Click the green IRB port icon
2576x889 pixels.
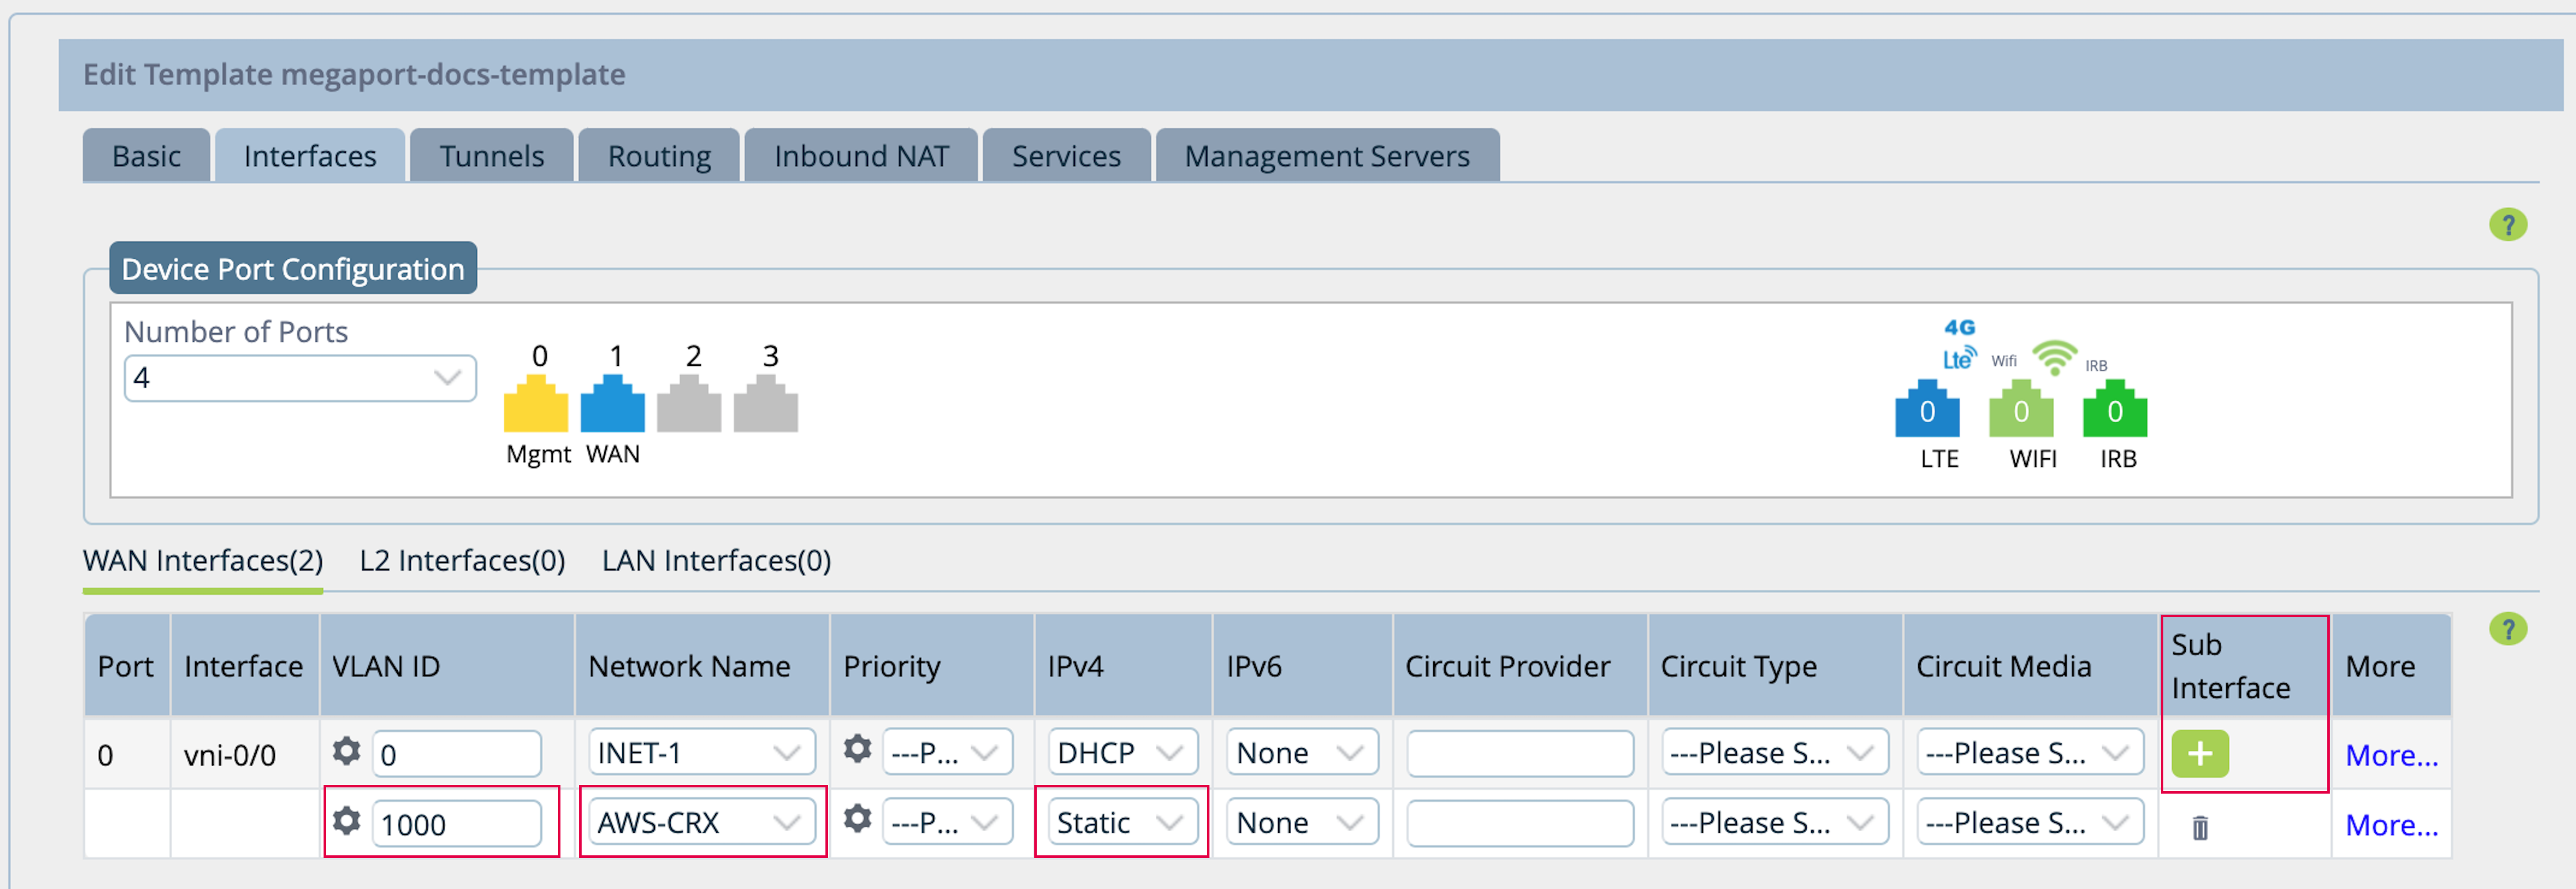click(x=2114, y=409)
